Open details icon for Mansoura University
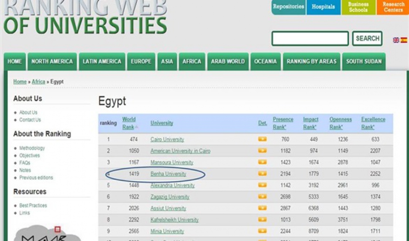 [262, 162]
